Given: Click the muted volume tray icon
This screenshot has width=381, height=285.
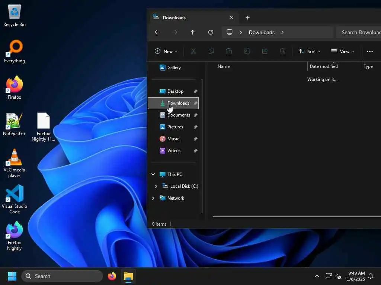Looking at the screenshot, I should pyautogui.click(x=338, y=276).
